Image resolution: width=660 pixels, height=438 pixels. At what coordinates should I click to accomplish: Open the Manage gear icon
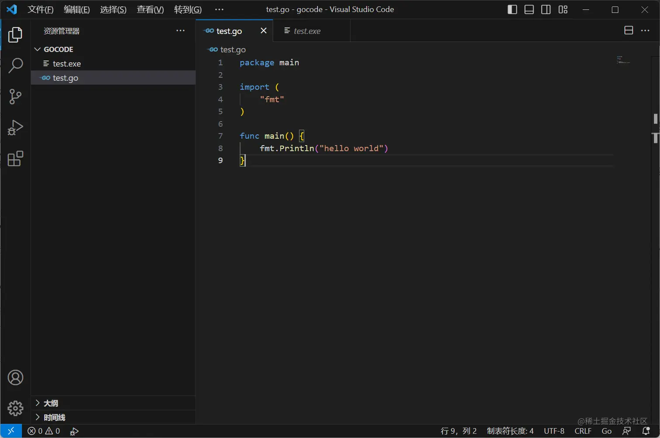point(15,408)
